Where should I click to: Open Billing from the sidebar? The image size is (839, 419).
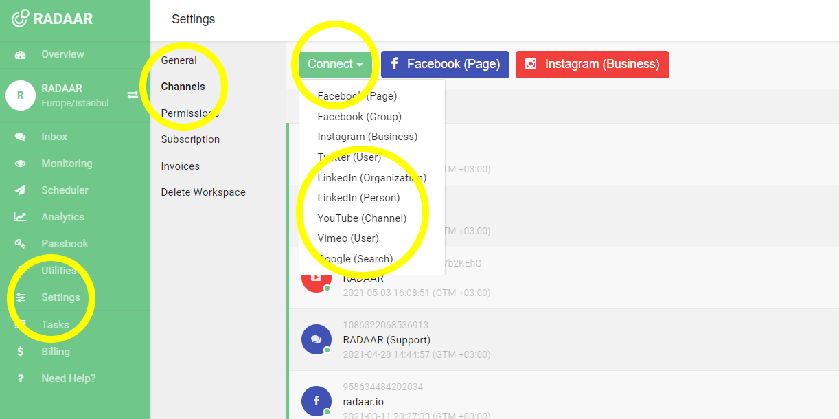click(56, 352)
